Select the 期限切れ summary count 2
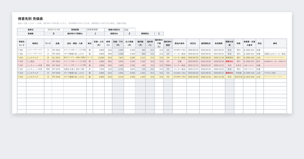The height and width of the screenshot is (159, 304). tap(129, 34)
